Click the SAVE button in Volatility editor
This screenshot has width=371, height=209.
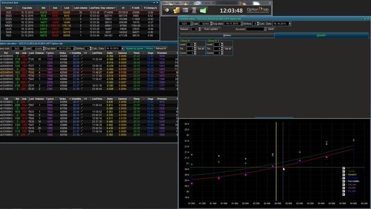pos(271,29)
